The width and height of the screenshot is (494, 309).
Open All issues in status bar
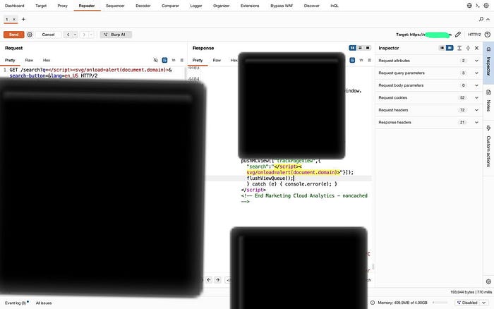(x=44, y=303)
